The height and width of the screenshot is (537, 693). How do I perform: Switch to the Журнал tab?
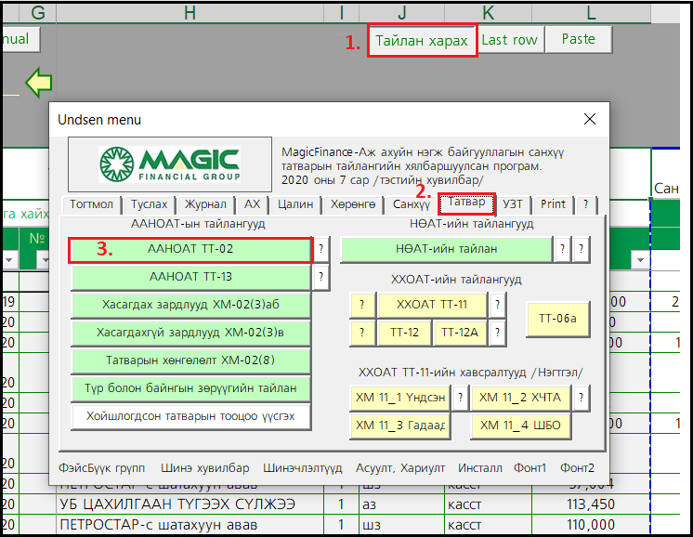coord(204,204)
